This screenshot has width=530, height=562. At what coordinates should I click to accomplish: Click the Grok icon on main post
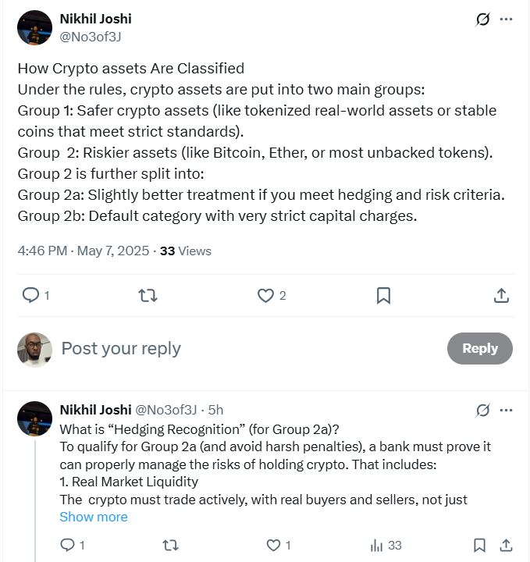[x=482, y=20]
